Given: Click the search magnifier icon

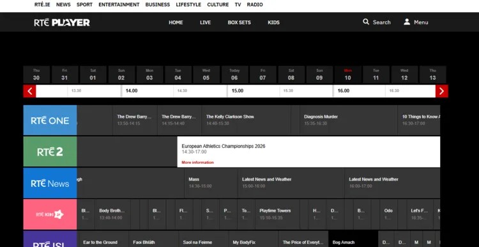Looking at the screenshot, I should [366, 22].
